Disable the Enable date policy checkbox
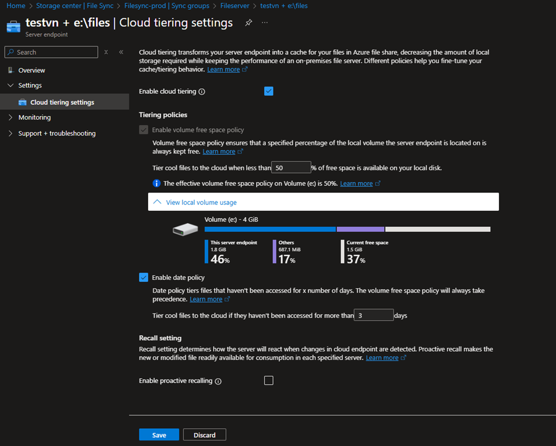 144,277
